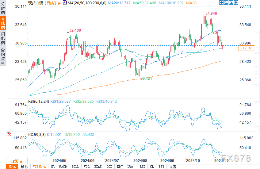The height and width of the screenshot is (169, 260).
Task: Switch to the 模板 bottom tab
Action: (x=24, y=167)
